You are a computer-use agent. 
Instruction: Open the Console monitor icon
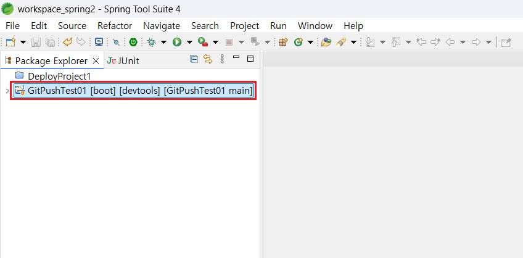[x=99, y=42]
